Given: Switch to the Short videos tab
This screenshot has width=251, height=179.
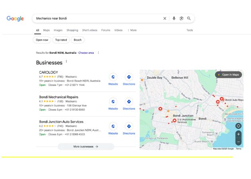Looking at the screenshot, I should coord(90,30).
